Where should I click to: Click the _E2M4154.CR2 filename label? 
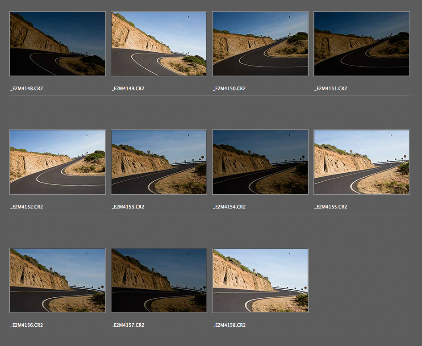point(230,207)
